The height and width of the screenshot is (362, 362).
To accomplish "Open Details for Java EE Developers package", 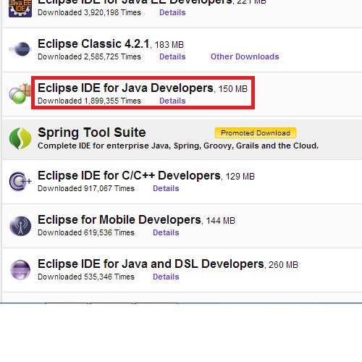I will click(x=172, y=12).
